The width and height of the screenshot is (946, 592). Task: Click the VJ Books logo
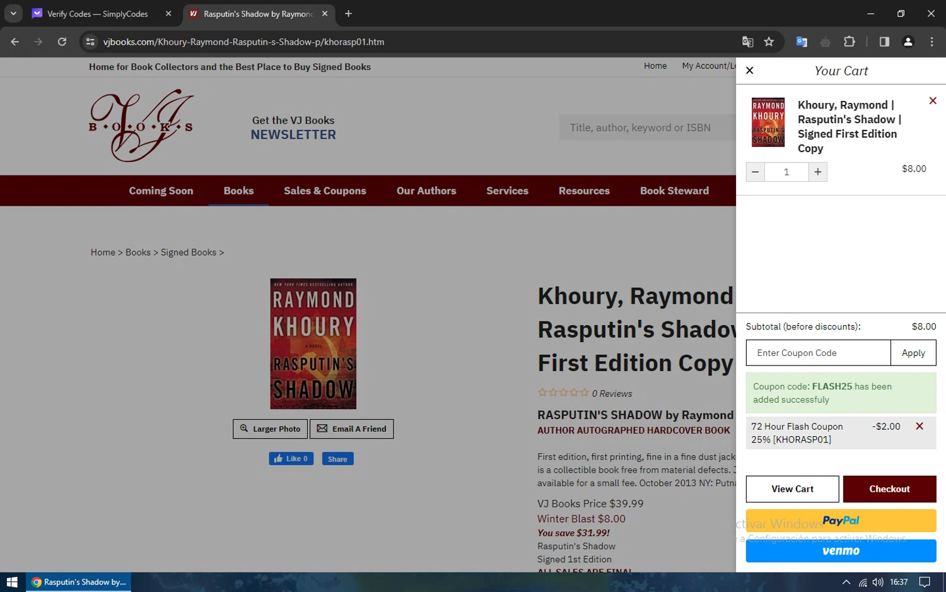(x=141, y=126)
